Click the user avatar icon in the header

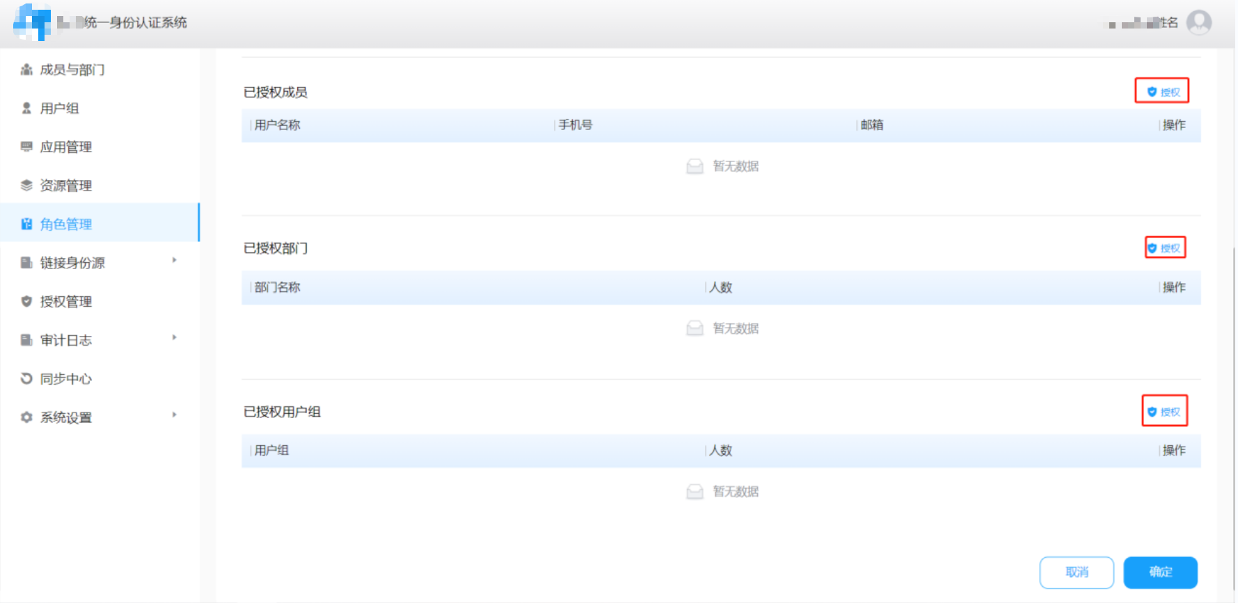click(1198, 22)
